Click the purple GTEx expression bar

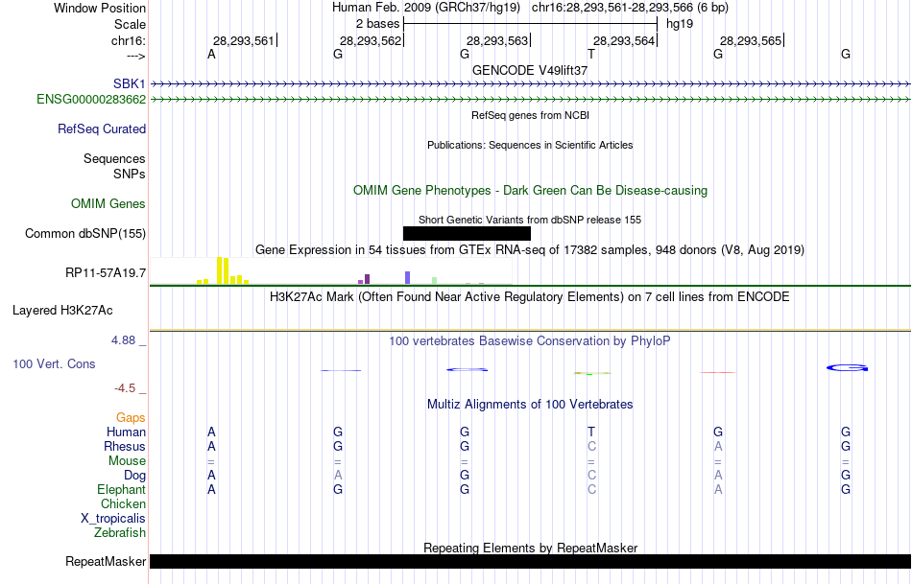coord(367,279)
